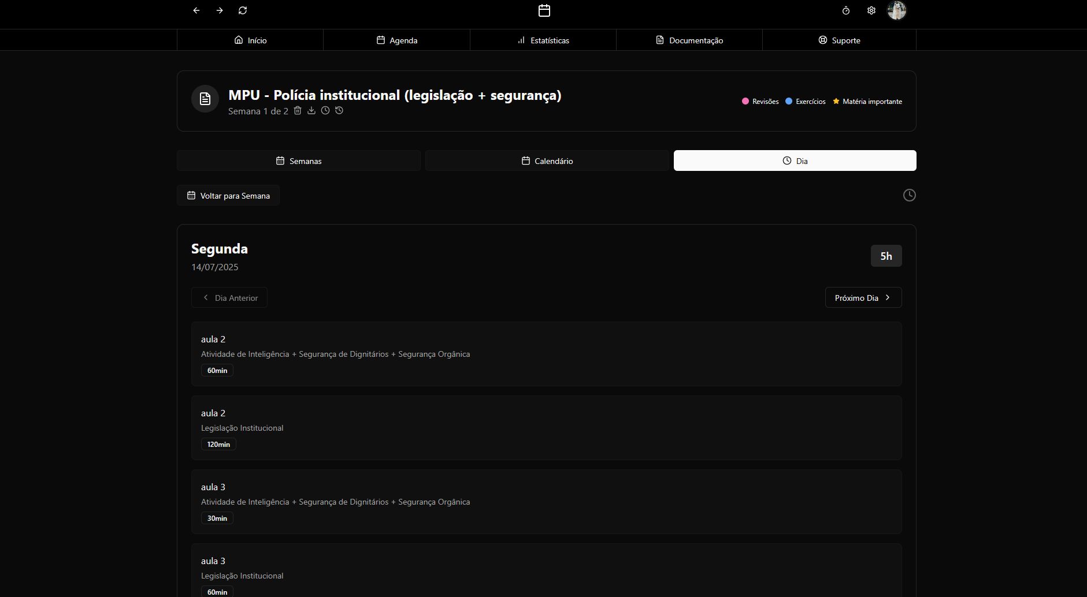Open the stopwatch timer icon in header
The height and width of the screenshot is (597, 1087).
tap(846, 10)
